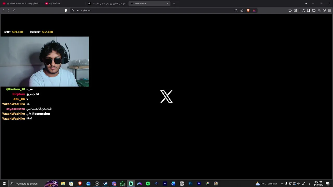Image resolution: width=333 pixels, height=187 pixels.
Task: Share this page via address bar icon
Action: (242, 10)
